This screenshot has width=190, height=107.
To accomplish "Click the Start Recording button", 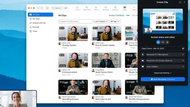I will pos(163,79).
